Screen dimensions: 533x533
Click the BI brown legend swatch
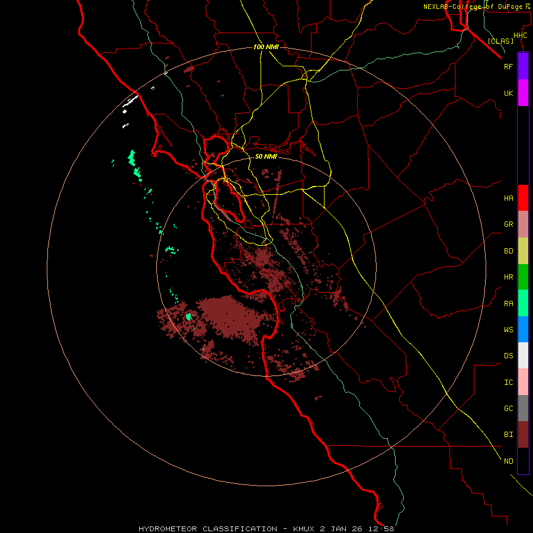(x=523, y=435)
